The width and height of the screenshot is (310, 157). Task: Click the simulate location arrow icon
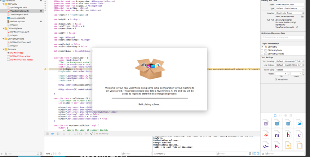(91, 134)
